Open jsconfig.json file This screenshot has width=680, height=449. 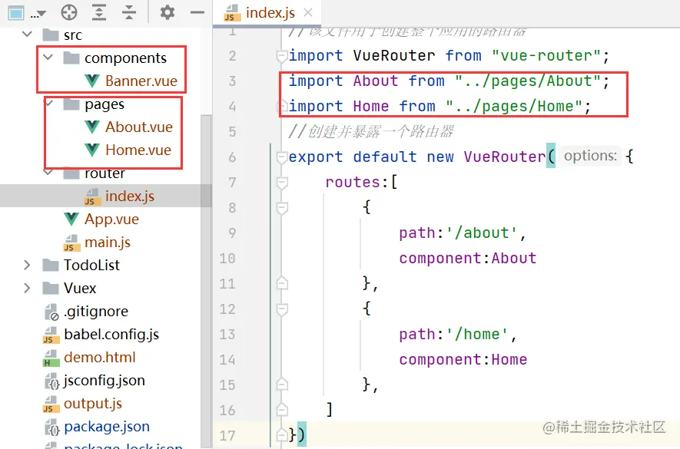coord(104,381)
